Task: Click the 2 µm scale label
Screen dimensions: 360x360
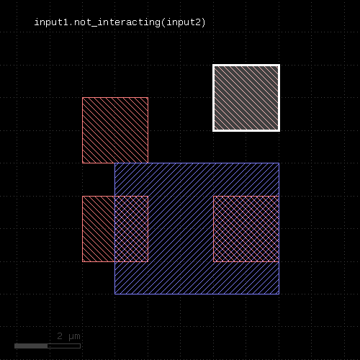Action: [68, 336]
